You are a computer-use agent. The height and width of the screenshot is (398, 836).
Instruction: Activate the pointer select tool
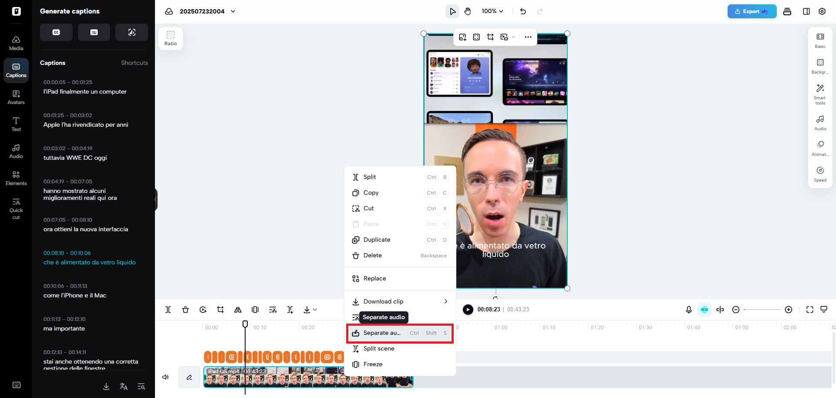(x=452, y=11)
